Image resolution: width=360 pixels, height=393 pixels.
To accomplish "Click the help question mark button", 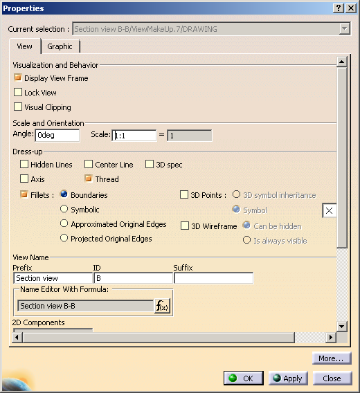I will click(339, 8).
